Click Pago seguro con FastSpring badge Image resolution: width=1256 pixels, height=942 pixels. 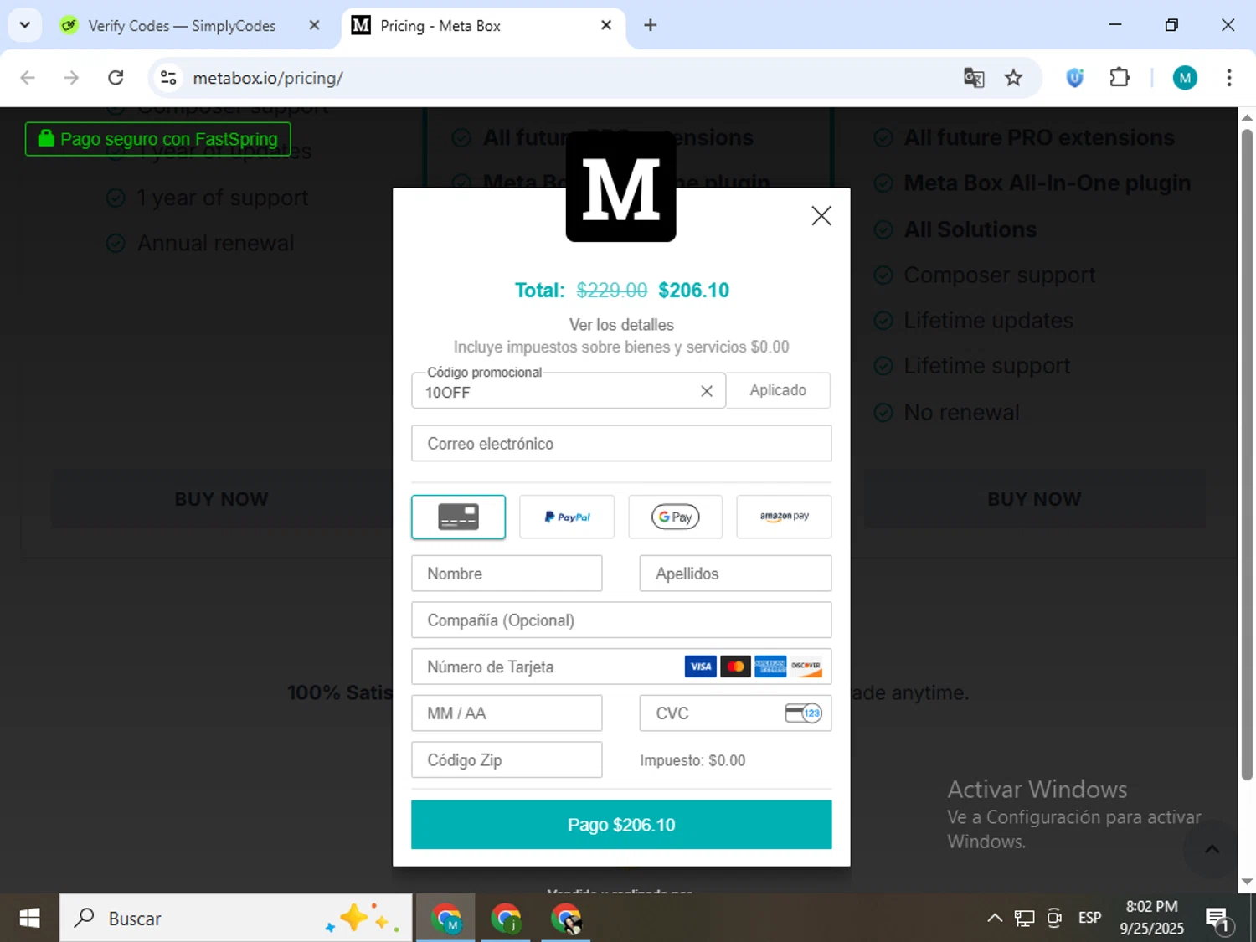tap(158, 139)
